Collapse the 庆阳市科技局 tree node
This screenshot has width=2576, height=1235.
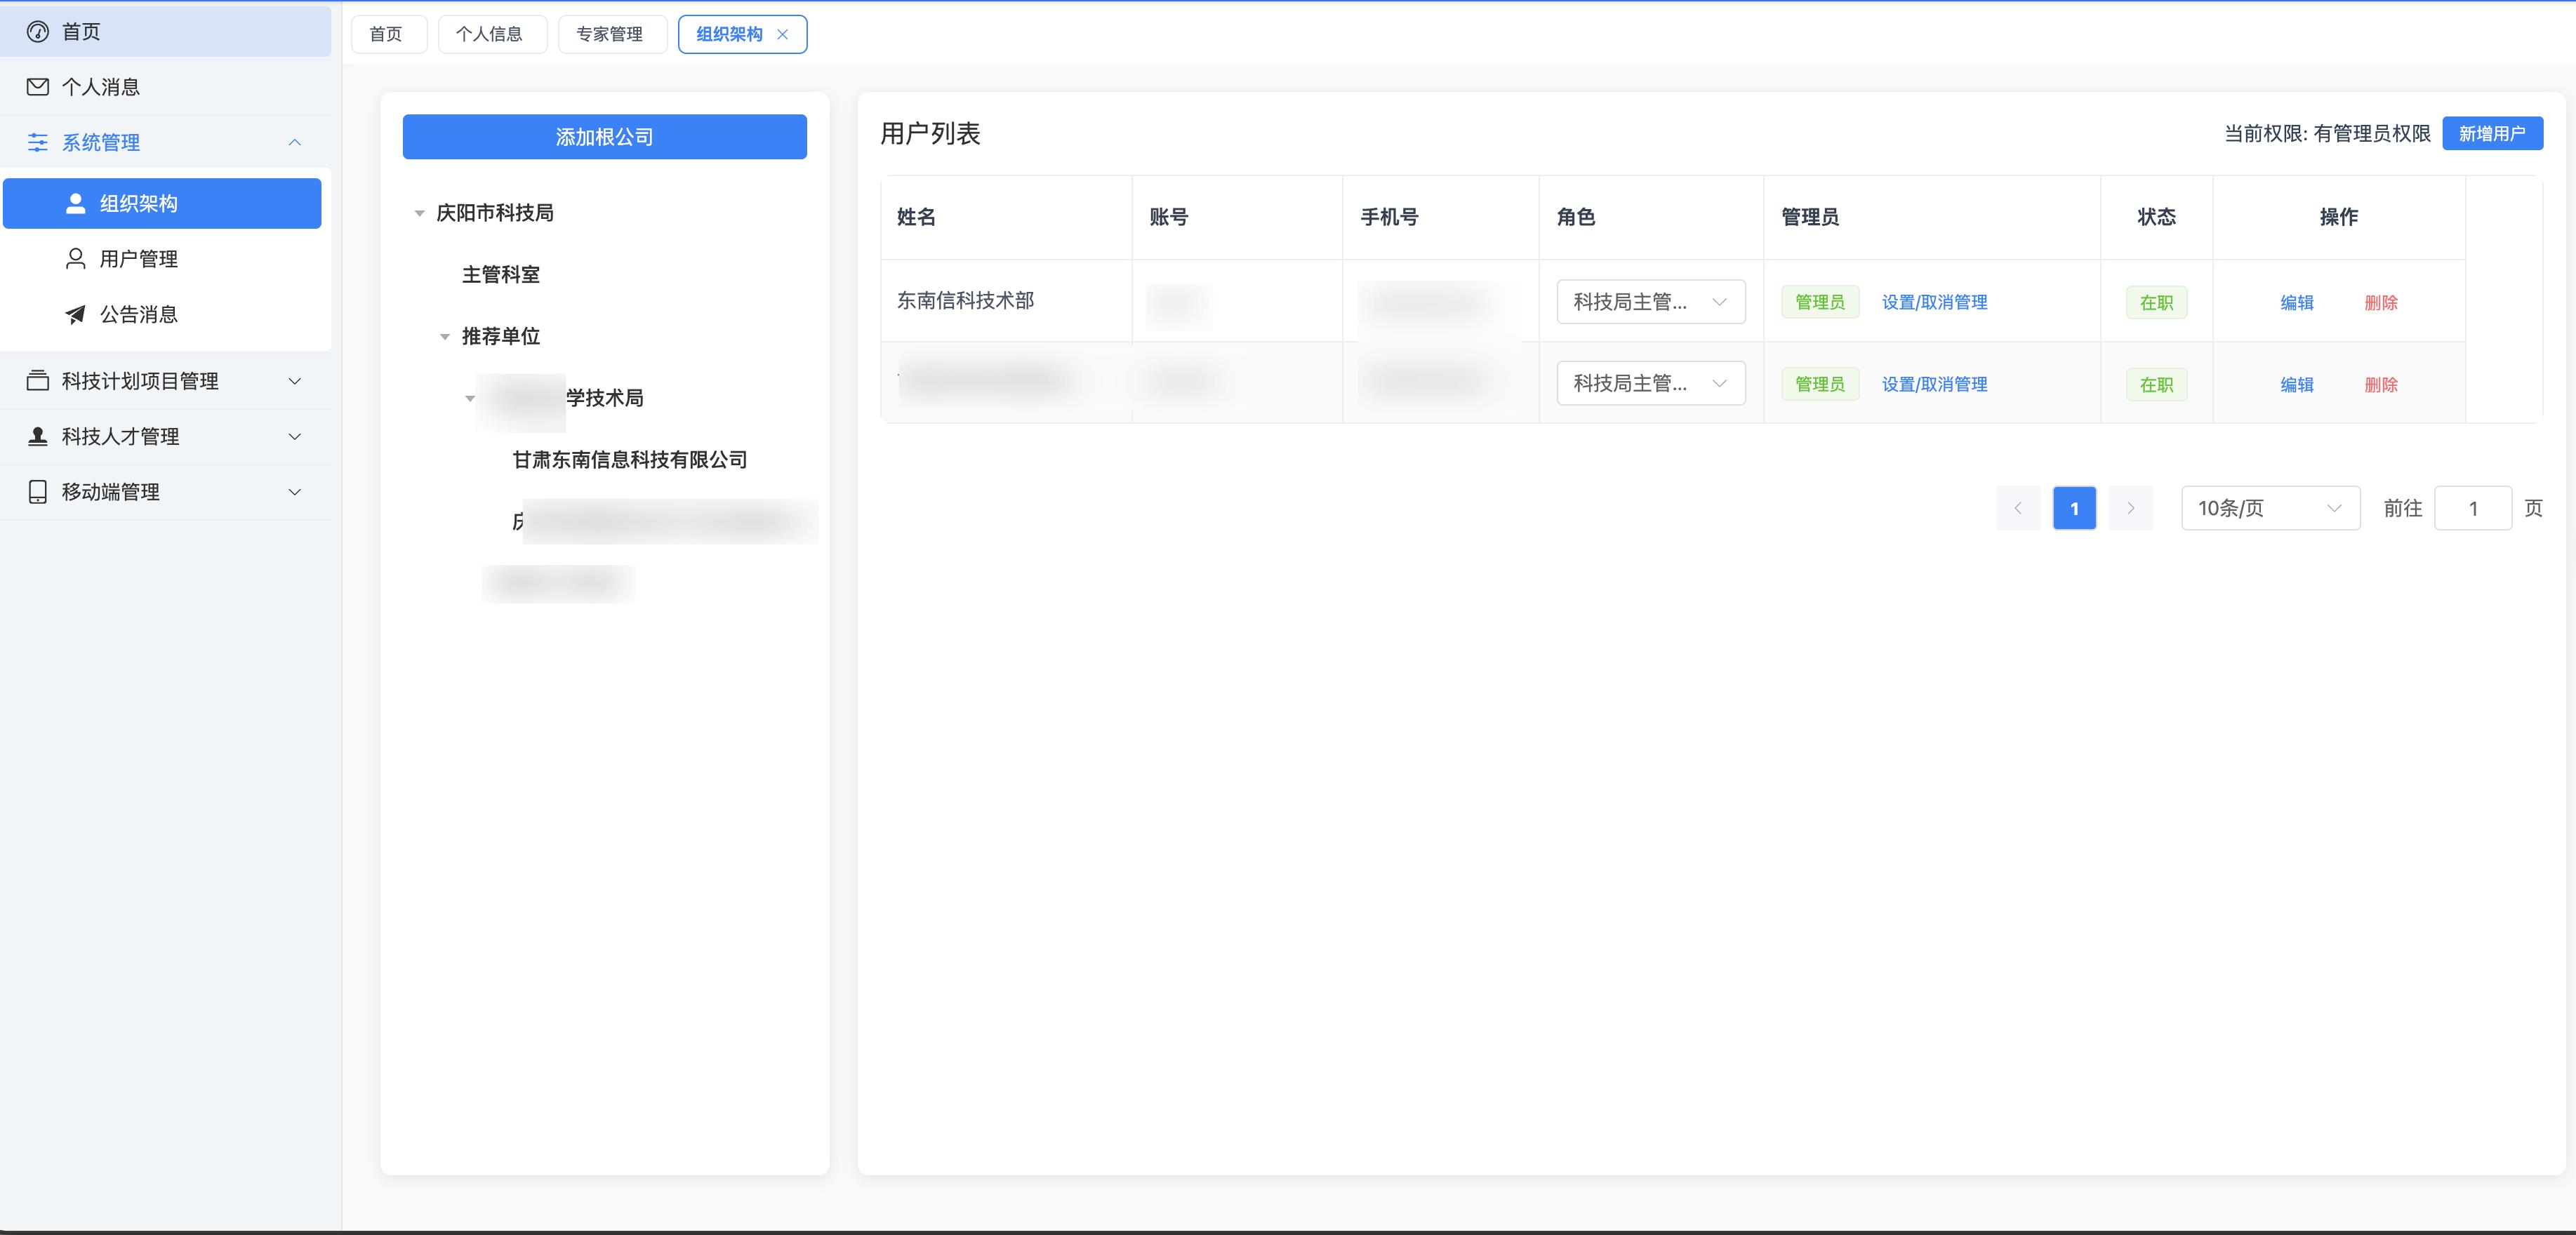point(420,213)
